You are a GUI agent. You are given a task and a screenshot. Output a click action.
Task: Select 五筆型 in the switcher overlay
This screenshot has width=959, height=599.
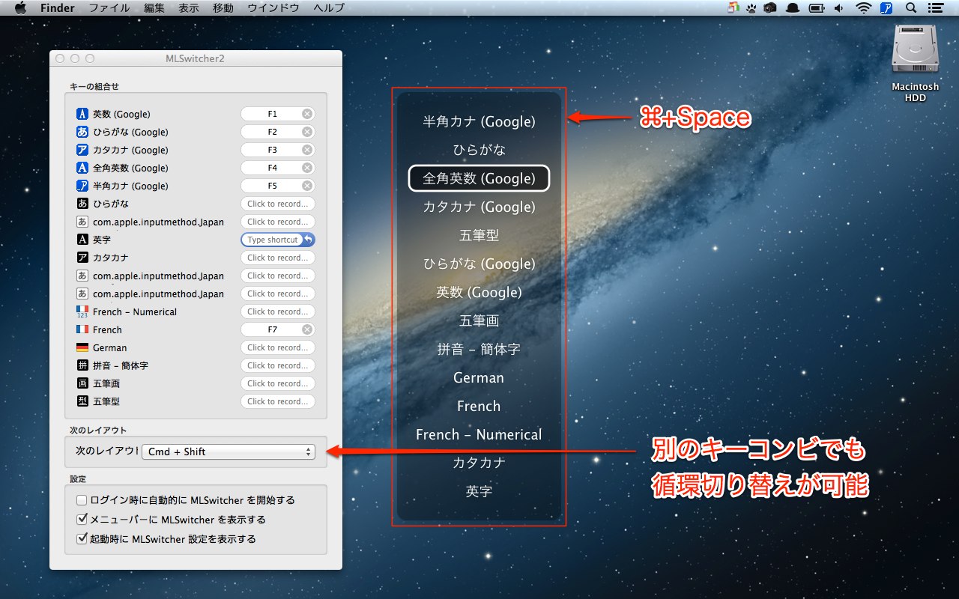click(x=479, y=235)
